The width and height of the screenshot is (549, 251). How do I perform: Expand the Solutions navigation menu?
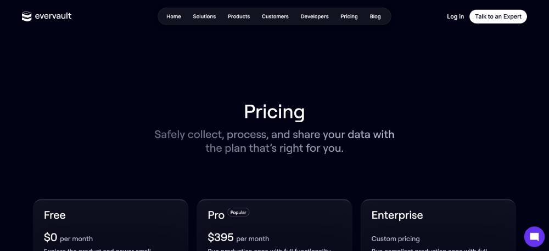click(x=204, y=16)
